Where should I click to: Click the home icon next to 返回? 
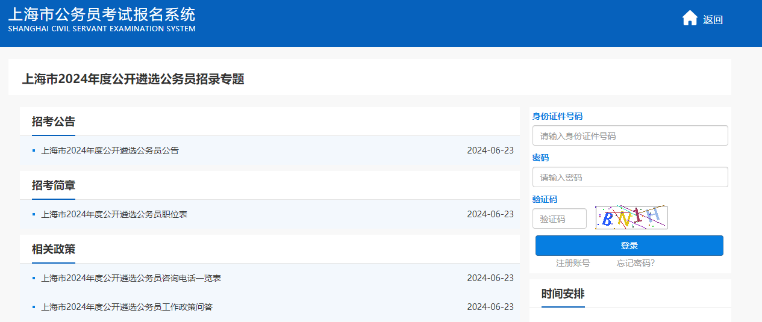(690, 19)
